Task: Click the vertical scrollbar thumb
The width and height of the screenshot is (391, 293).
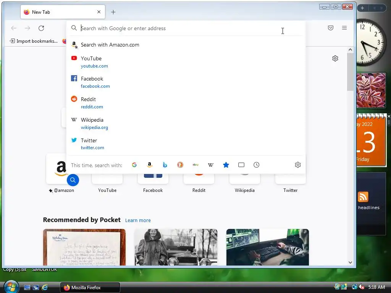Action: (x=351, y=72)
